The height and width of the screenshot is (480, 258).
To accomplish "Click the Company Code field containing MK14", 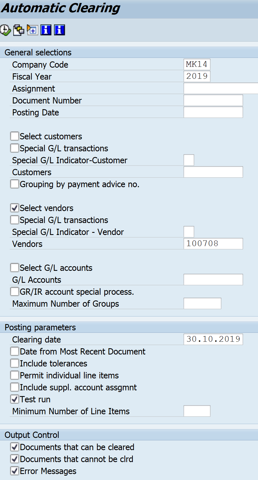I will tap(197, 64).
